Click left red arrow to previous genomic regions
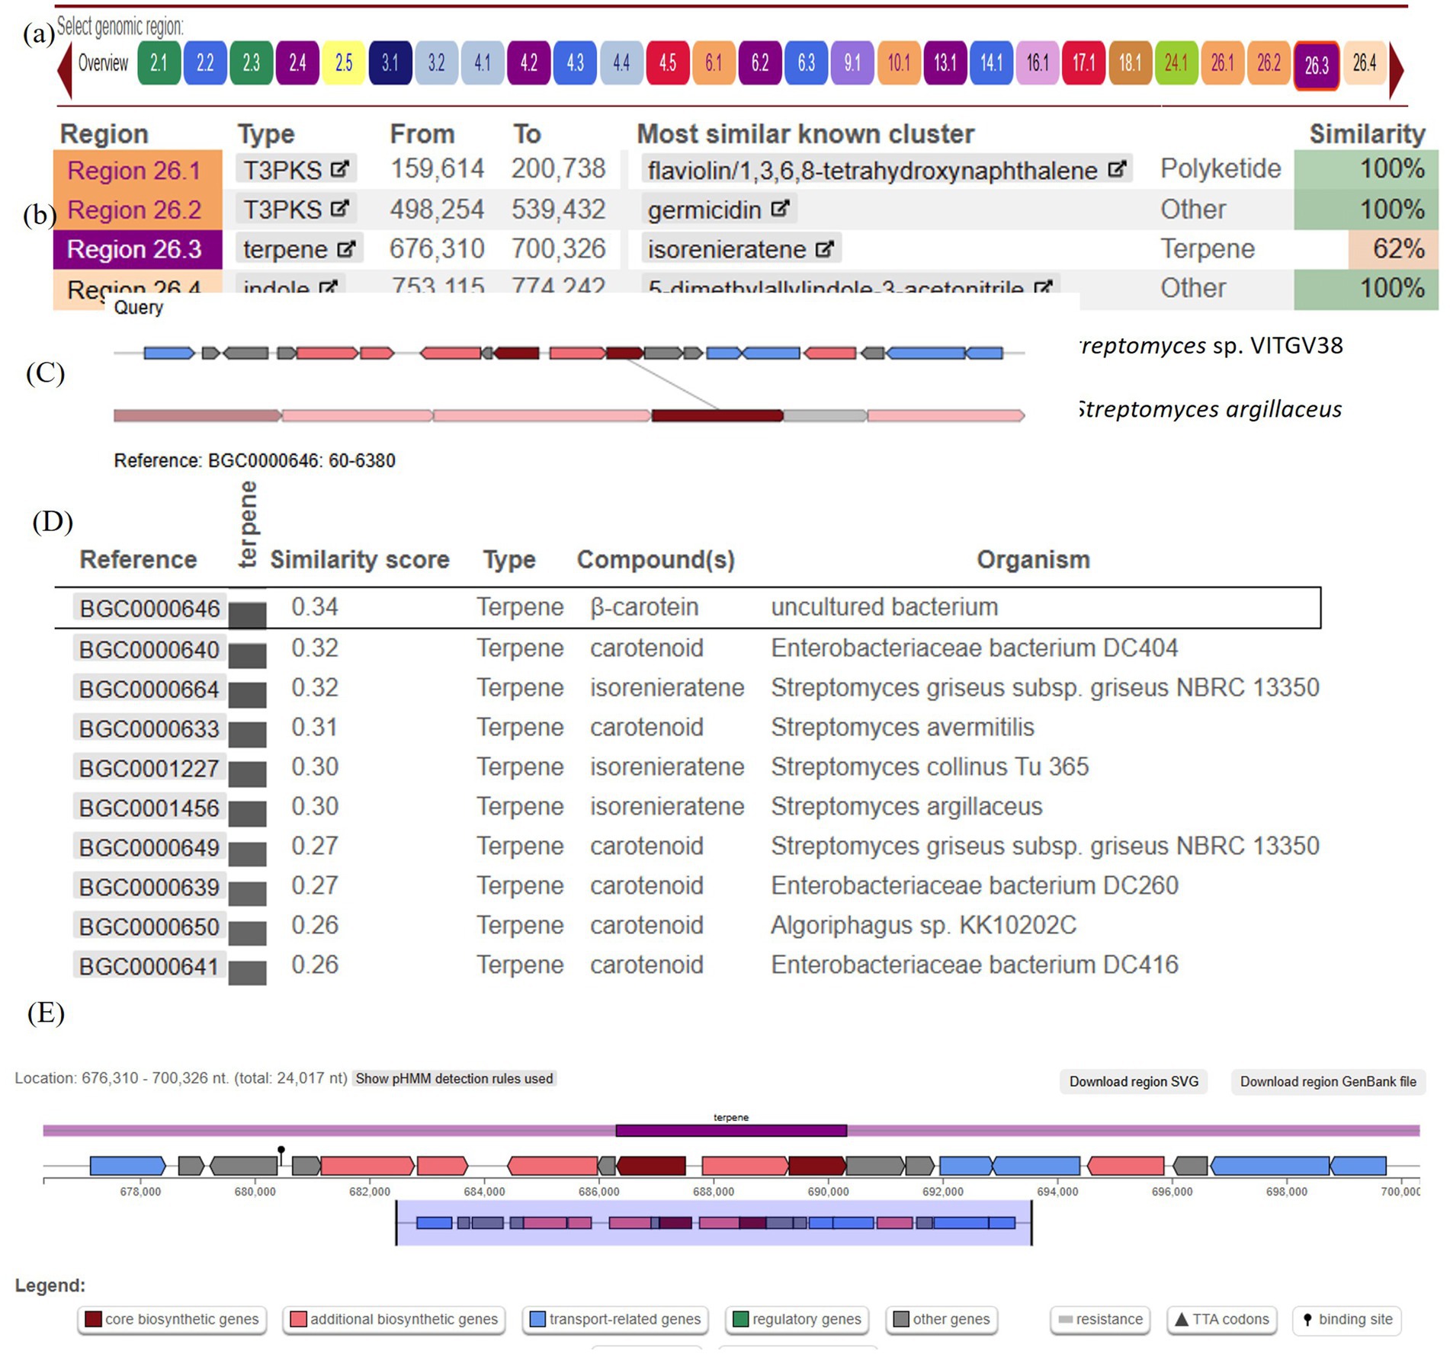 point(66,70)
